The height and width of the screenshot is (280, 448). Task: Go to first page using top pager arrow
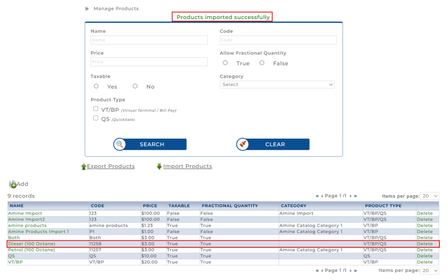[x=317, y=196]
